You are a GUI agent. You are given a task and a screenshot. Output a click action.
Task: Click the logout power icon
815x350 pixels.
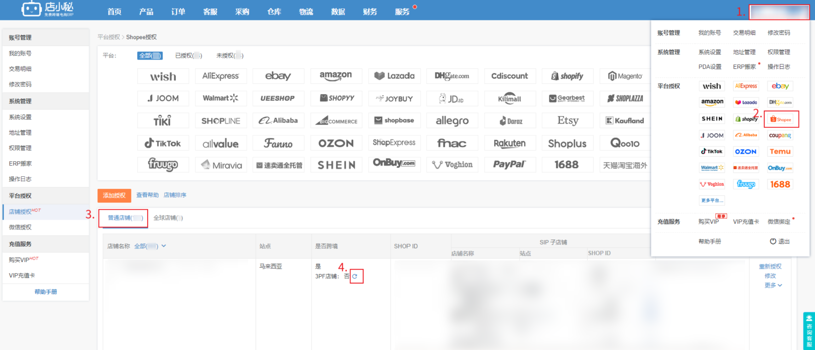point(773,241)
